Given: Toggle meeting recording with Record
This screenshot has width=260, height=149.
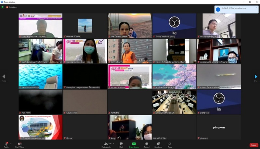Looking at the screenshot, I should (x=147, y=144).
